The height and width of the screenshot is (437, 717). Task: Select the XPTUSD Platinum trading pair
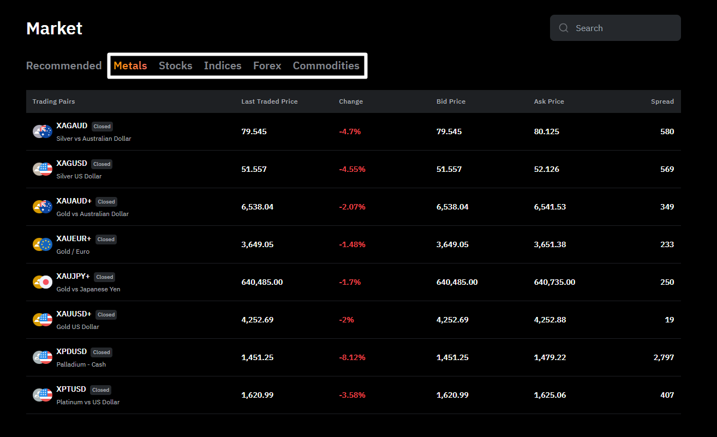[71, 390]
